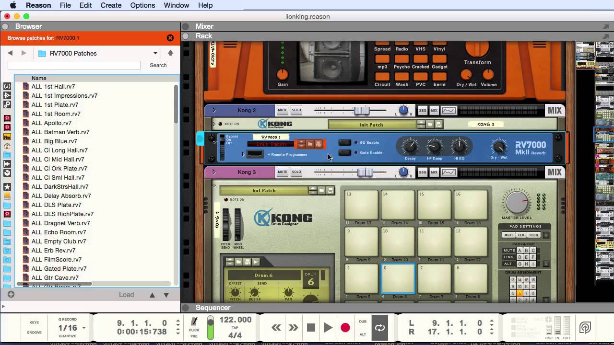
Task: Close the patch browsing banner for RV7000 1
Action: [x=170, y=38]
